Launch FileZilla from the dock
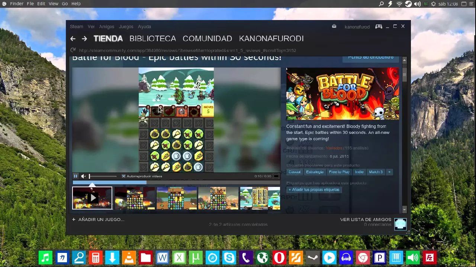Image resolution: width=476 pixels, height=267 pixels. [430, 258]
